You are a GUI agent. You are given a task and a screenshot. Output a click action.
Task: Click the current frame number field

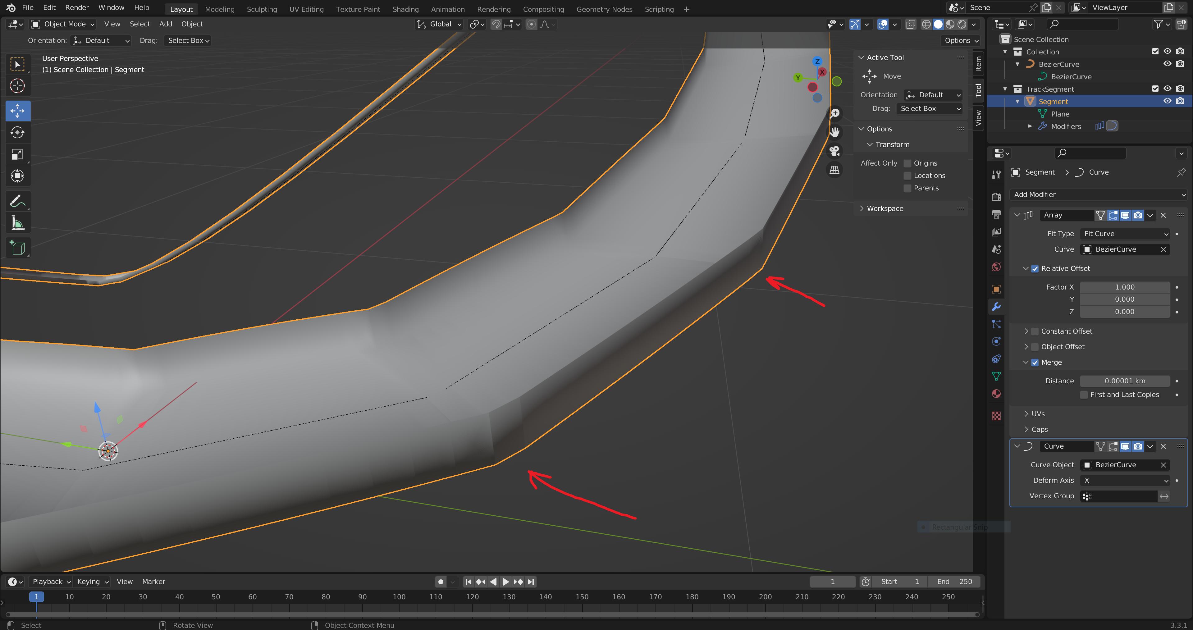[x=833, y=582]
